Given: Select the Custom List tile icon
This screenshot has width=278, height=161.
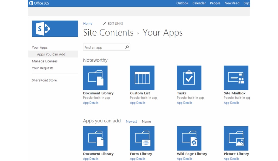Looking at the screenshot, I should pyautogui.click(x=142, y=78).
